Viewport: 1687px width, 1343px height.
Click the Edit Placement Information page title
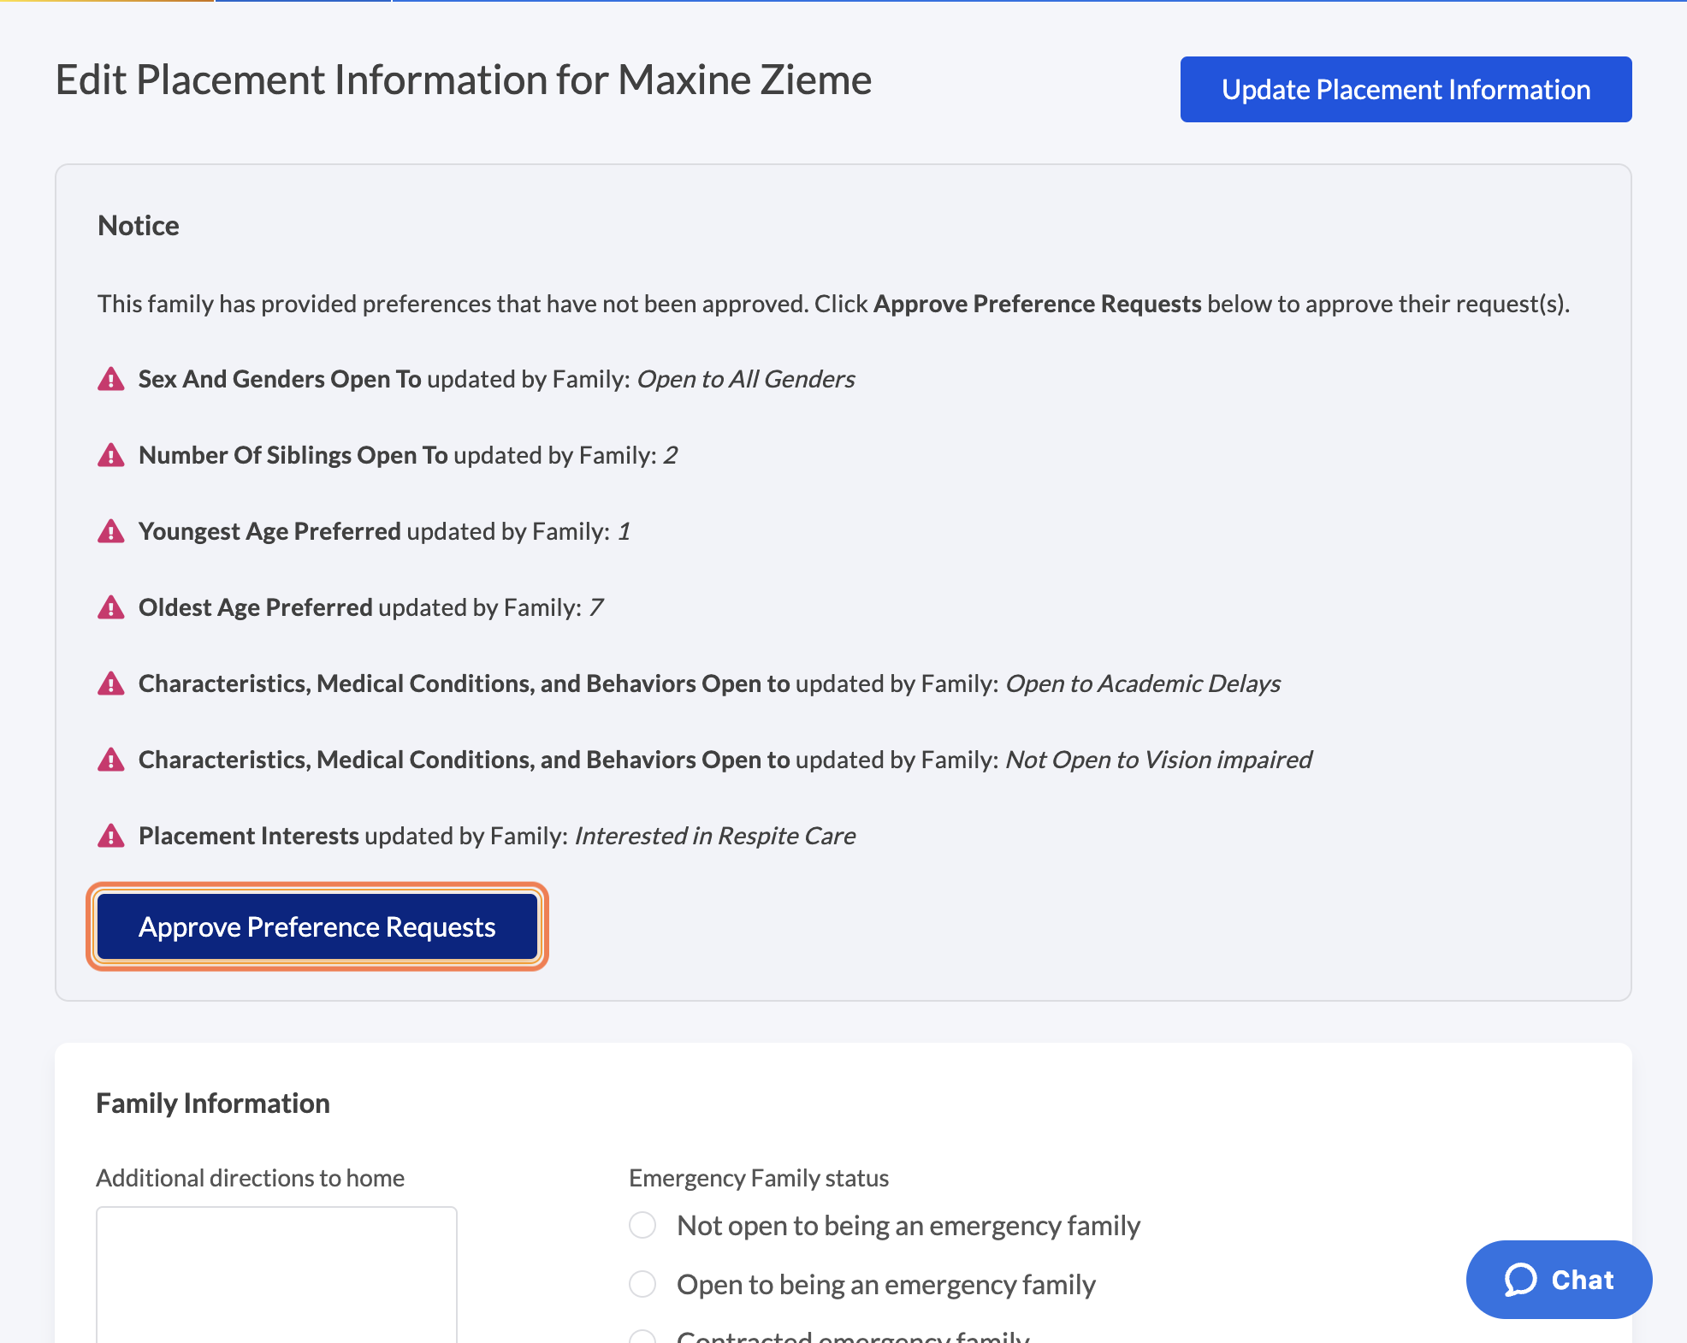pyautogui.click(x=463, y=80)
